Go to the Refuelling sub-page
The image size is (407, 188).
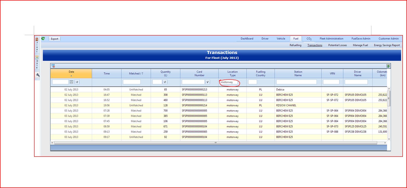click(295, 45)
